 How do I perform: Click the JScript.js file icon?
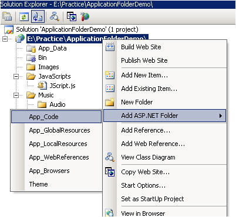pyautogui.click(x=42, y=86)
